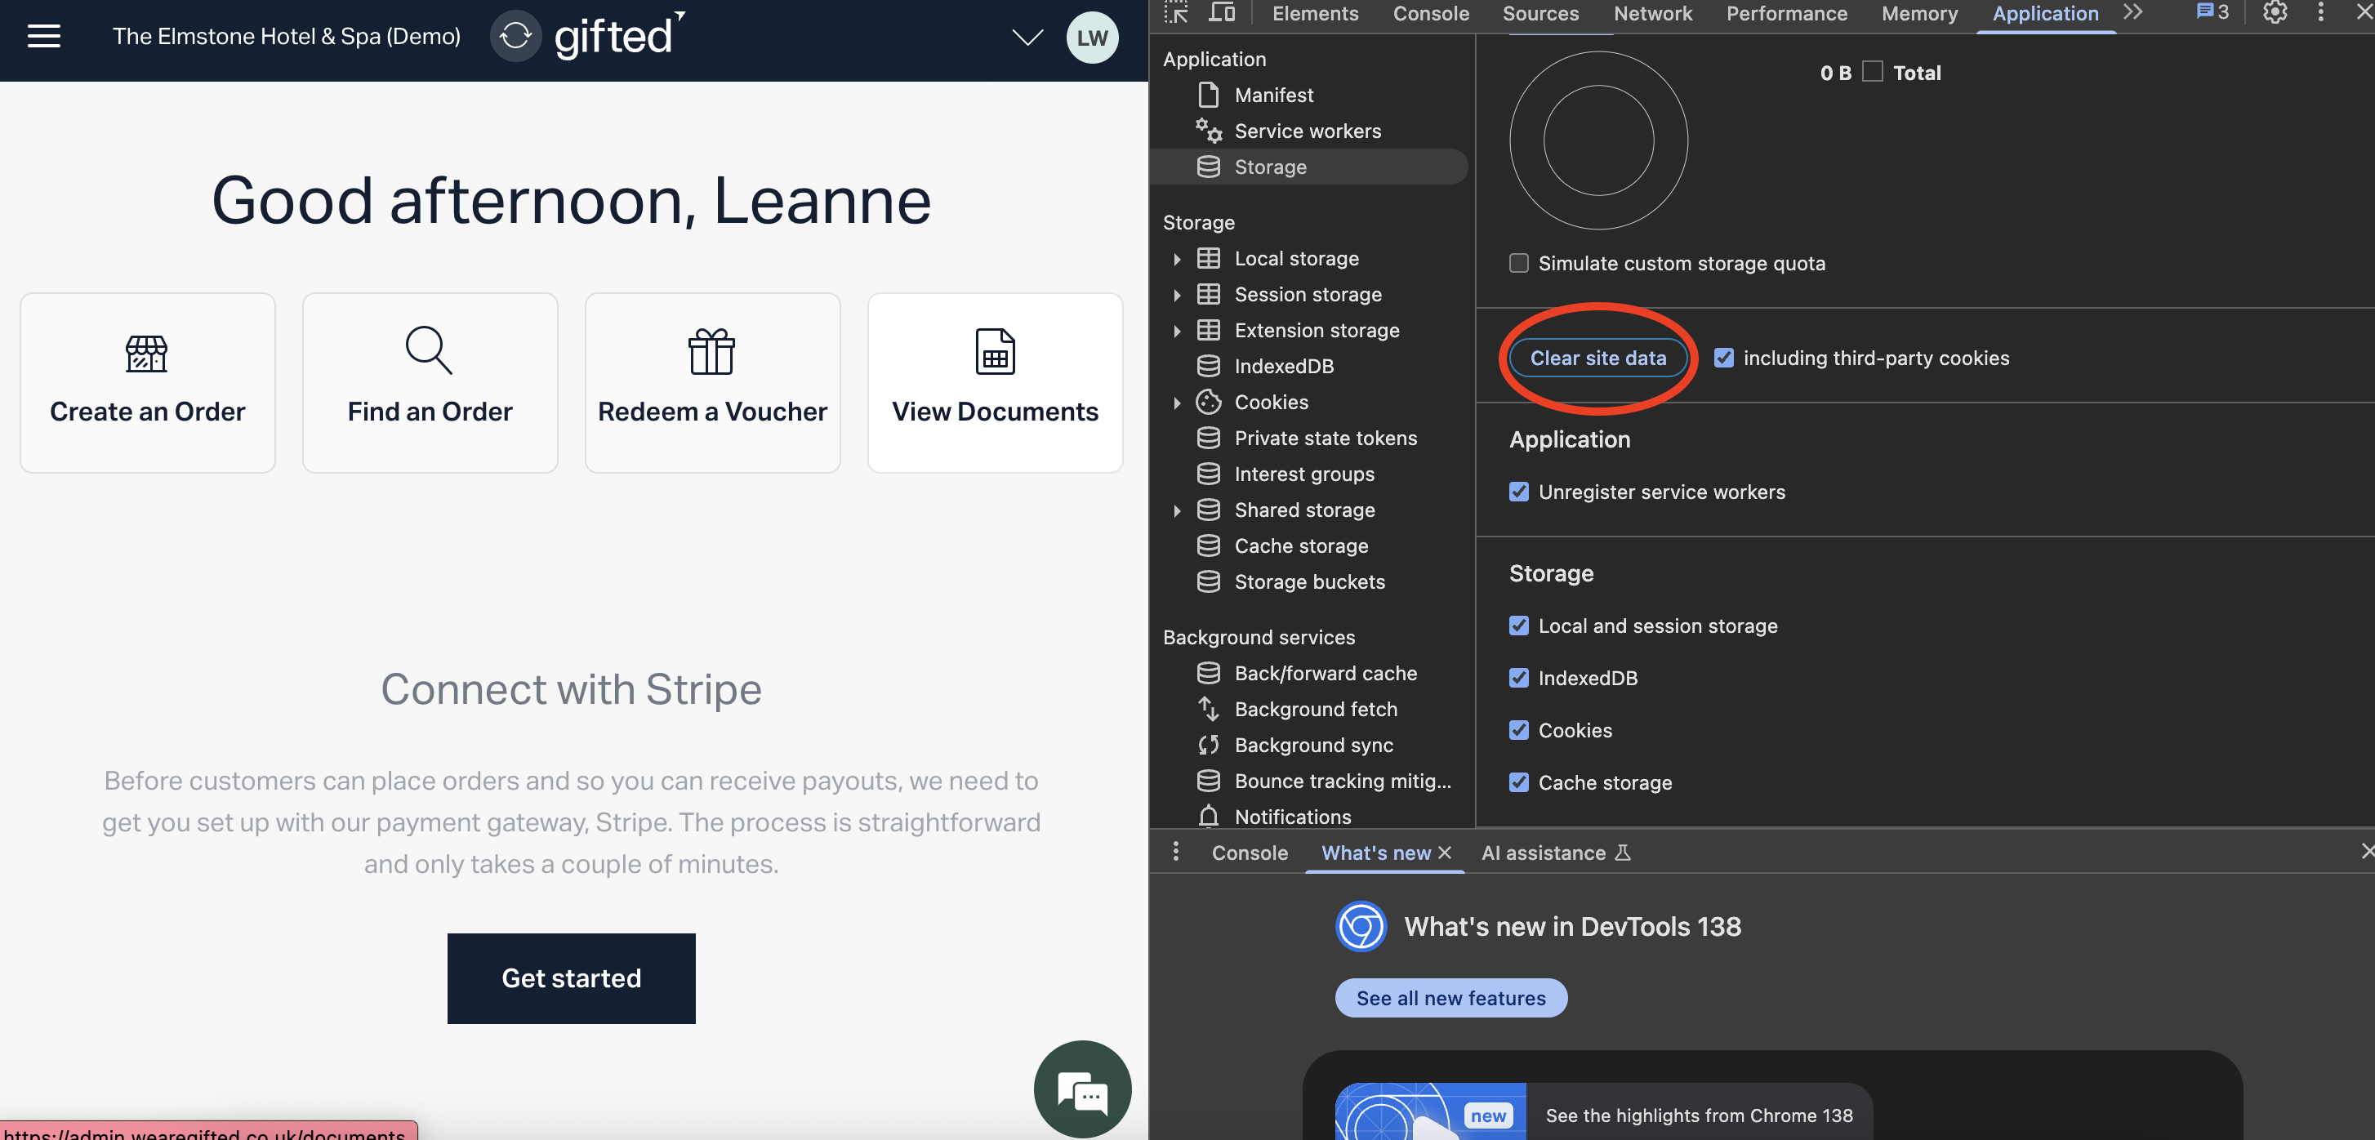Uncheck Unregister service workers
This screenshot has height=1140, width=2375.
click(1518, 492)
